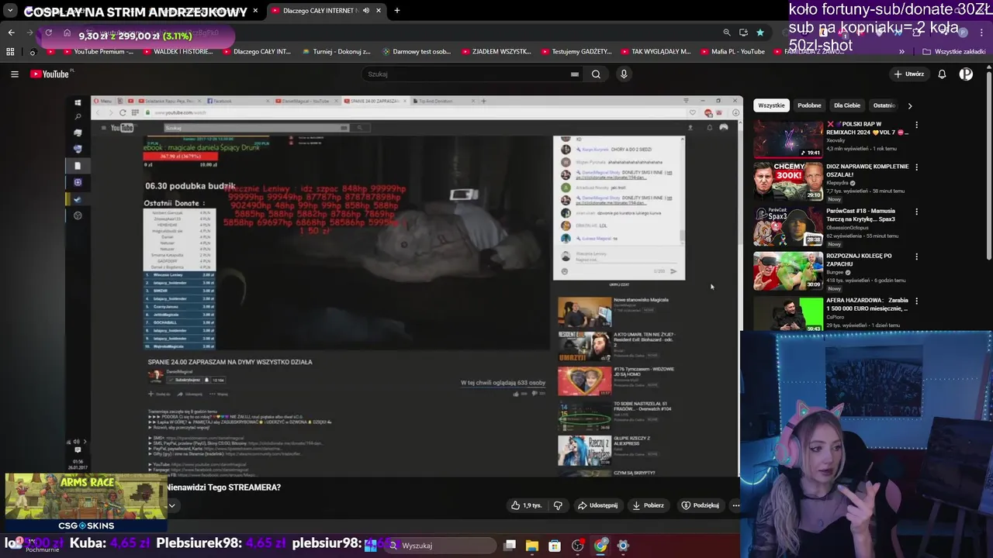Open options menu for ROZPOZNAJ KOLEGĘ video
Screen dimensions: 993x558
click(x=916, y=257)
